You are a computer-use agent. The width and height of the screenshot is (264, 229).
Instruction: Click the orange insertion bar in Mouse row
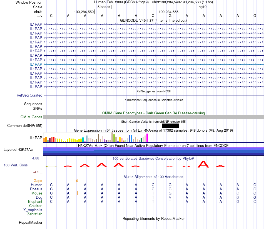point(77,193)
